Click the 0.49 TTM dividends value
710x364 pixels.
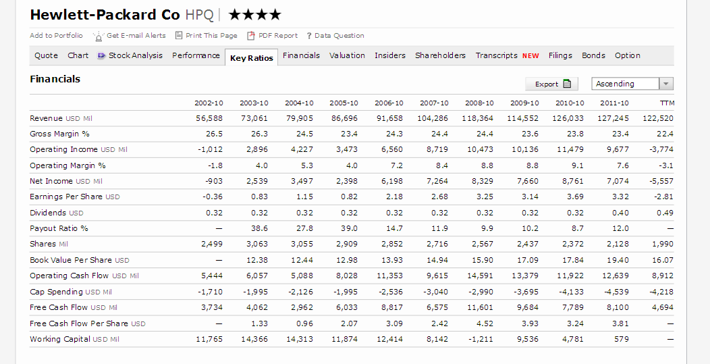pos(665,213)
